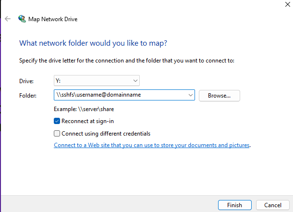Uncheck Reconnect at sign-in checkbox
This screenshot has width=293, height=212.
click(x=57, y=121)
